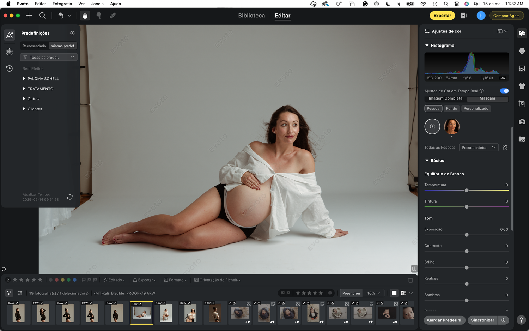Viewport: 529px width, 331px height.
Task: Open the portrait retouch head icon
Action: tap(522, 51)
